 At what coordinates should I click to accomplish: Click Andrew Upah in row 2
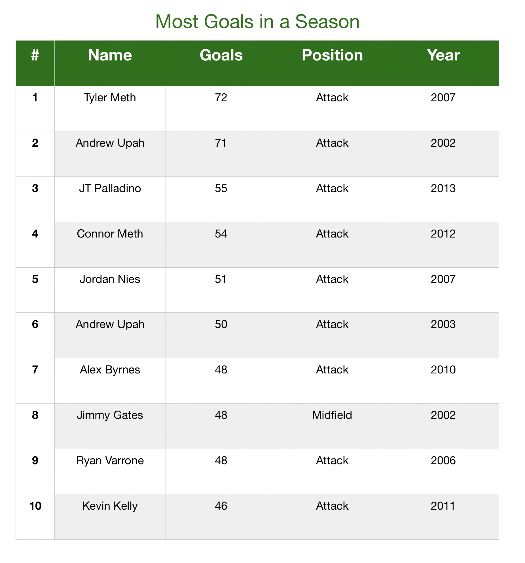(110, 154)
